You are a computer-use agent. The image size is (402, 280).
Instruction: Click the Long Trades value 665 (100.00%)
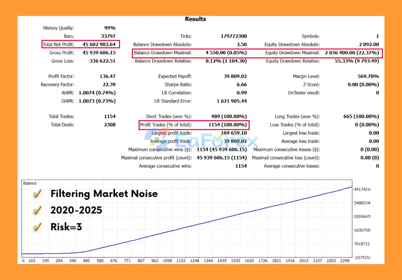361,116
